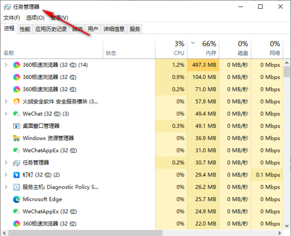Click the 火绒安全软件 shield icon
The width and height of the screenshot is (291, 236).
click(x=16, y=102)
